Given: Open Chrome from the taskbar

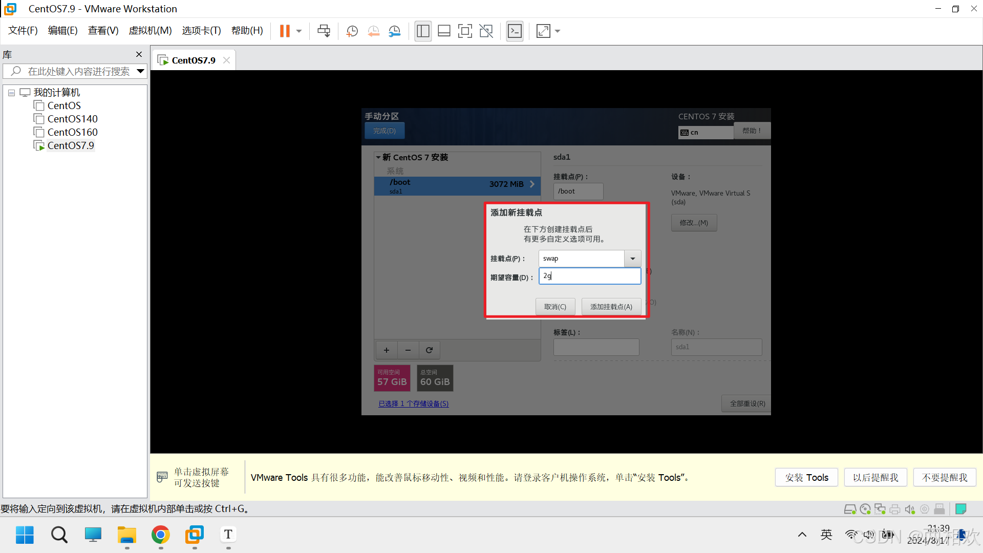Looking at the screenshot, I should (161, 535).
